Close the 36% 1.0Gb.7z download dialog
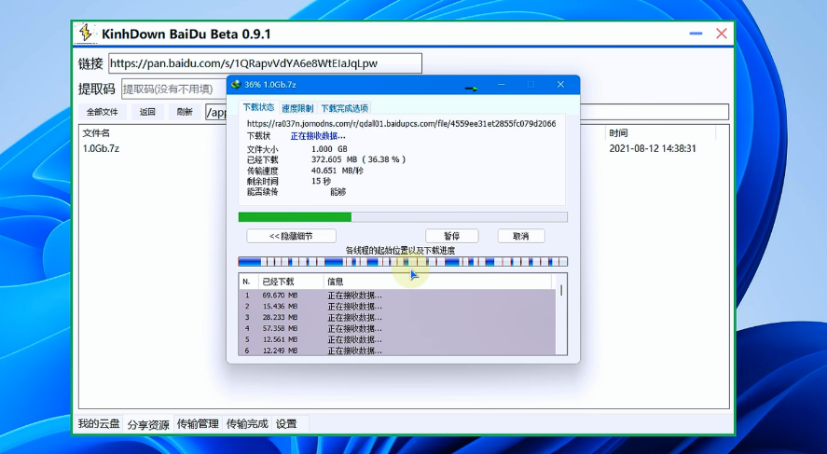Image resolution: width=827 pixels, height=454 pixels. tap(560, 84)
